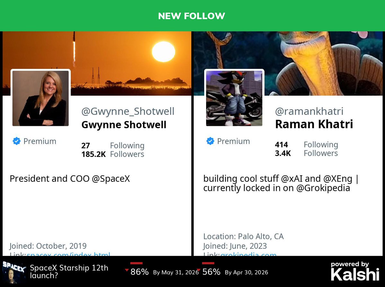Click the Premium label on Raman's card

[x=233, y=141]
